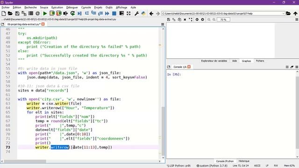
Task: Remove the current plot X icon
Action: click(185, 20)
